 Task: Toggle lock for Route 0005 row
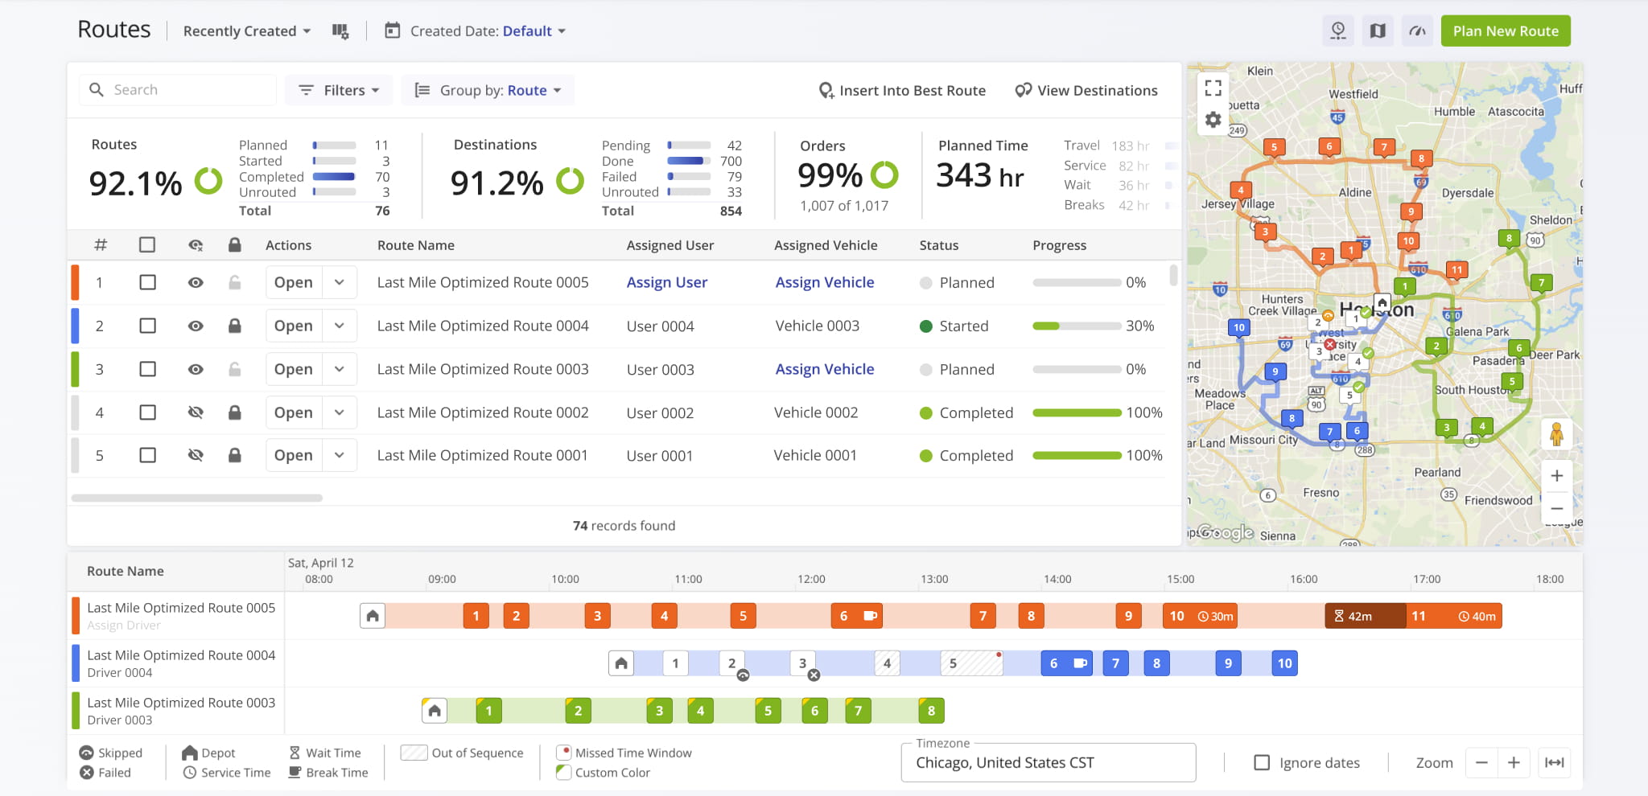(x=234, y=282)
